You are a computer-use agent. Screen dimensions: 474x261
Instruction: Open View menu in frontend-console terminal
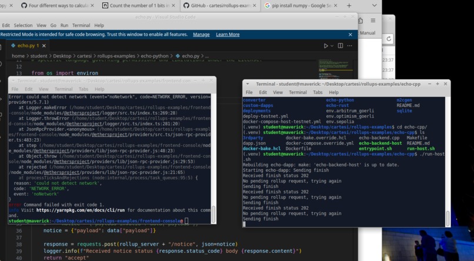coord(44,89)
